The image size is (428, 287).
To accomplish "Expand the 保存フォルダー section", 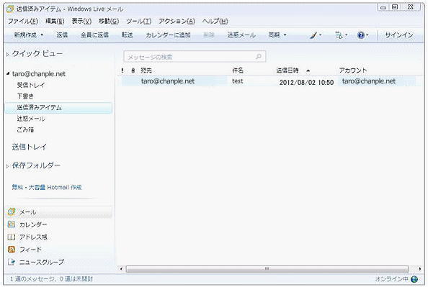I will 8,165.
